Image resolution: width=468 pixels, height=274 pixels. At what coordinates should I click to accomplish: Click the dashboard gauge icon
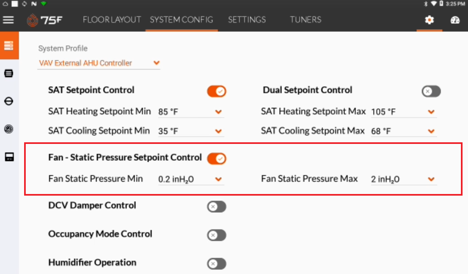coord(455,20)
